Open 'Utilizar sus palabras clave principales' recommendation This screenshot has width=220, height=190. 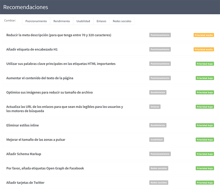[x=61, y=64]
